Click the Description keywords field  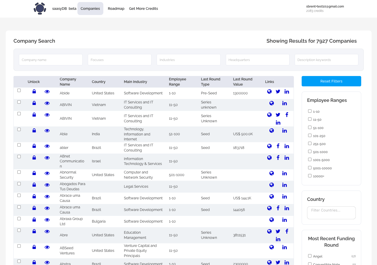tap(327, 60)
